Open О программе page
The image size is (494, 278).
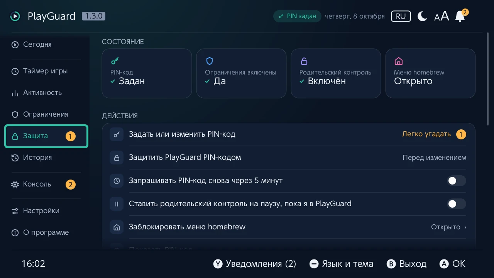(46, 232)
